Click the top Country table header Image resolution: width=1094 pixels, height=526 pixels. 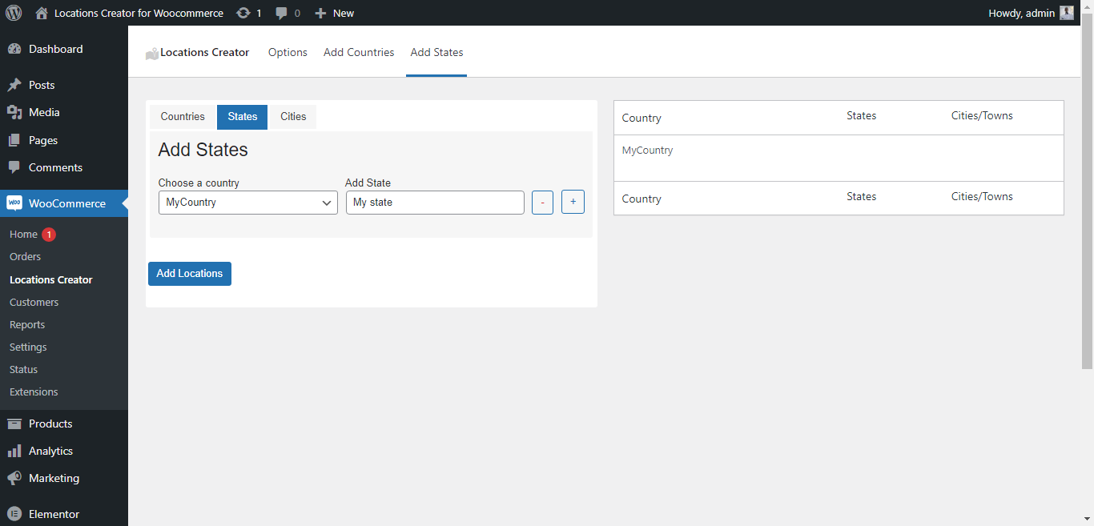pos(642,118)
